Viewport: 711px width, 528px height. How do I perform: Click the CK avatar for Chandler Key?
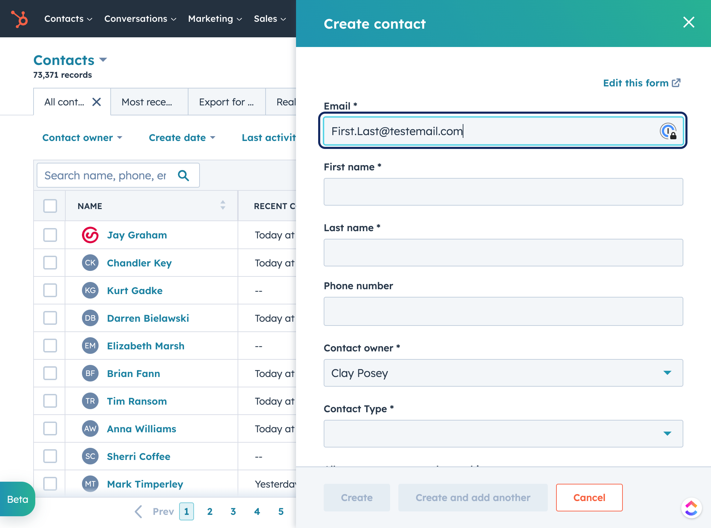pyautogui.click(x=90, y=263)
